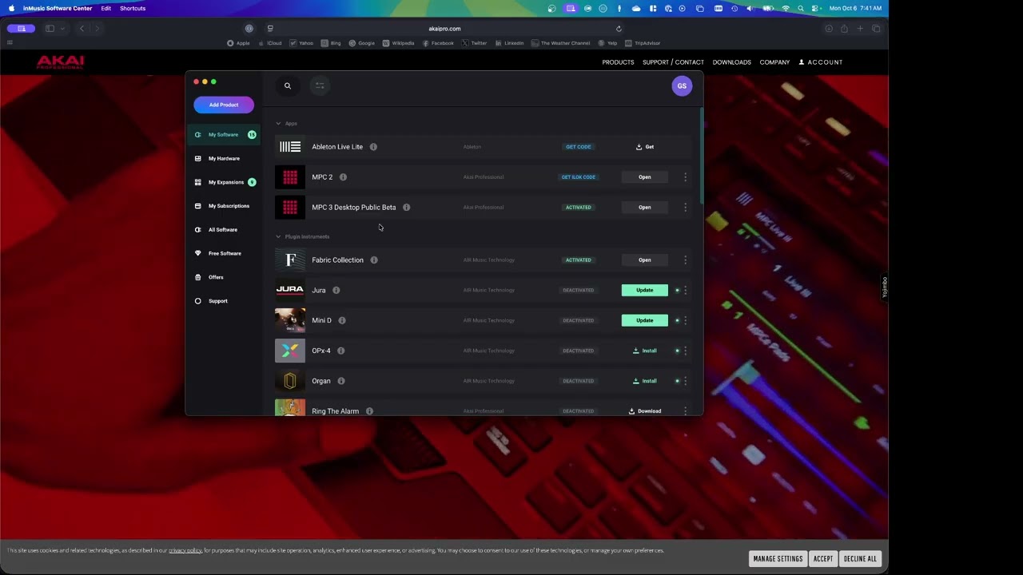Viewport: 1023px width, 575px height.
Task: Show info icon next to Organ
Action: click(x=341, y=381)
